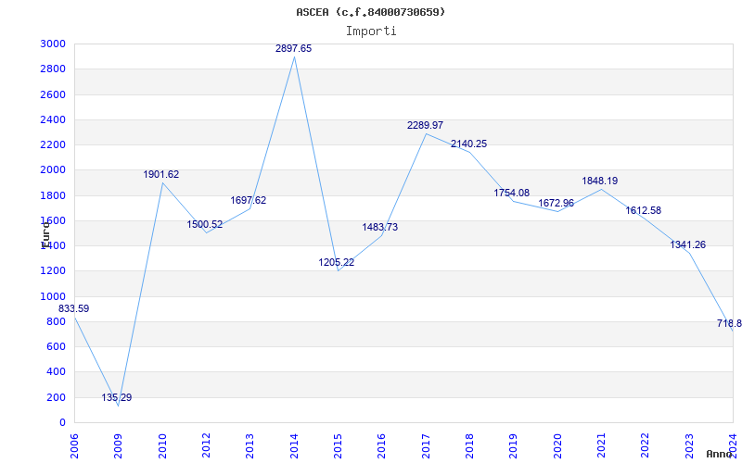The width and height of the screenshot is (742, 463).
Task: Click the chart title ASCEA (c.f.84000730659)
Action: [370, 12]
